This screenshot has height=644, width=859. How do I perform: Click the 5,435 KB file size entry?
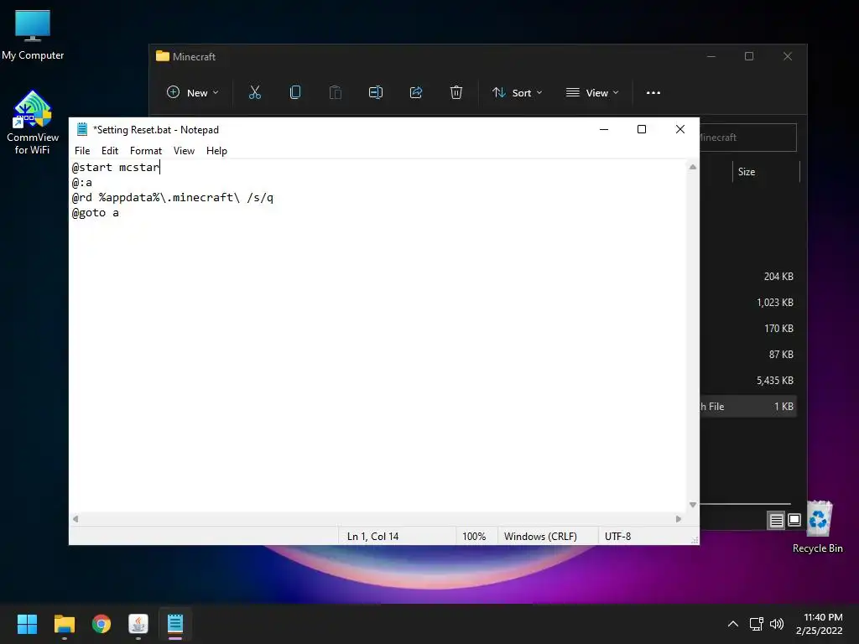pyautogui.click(x=774, y=380)
